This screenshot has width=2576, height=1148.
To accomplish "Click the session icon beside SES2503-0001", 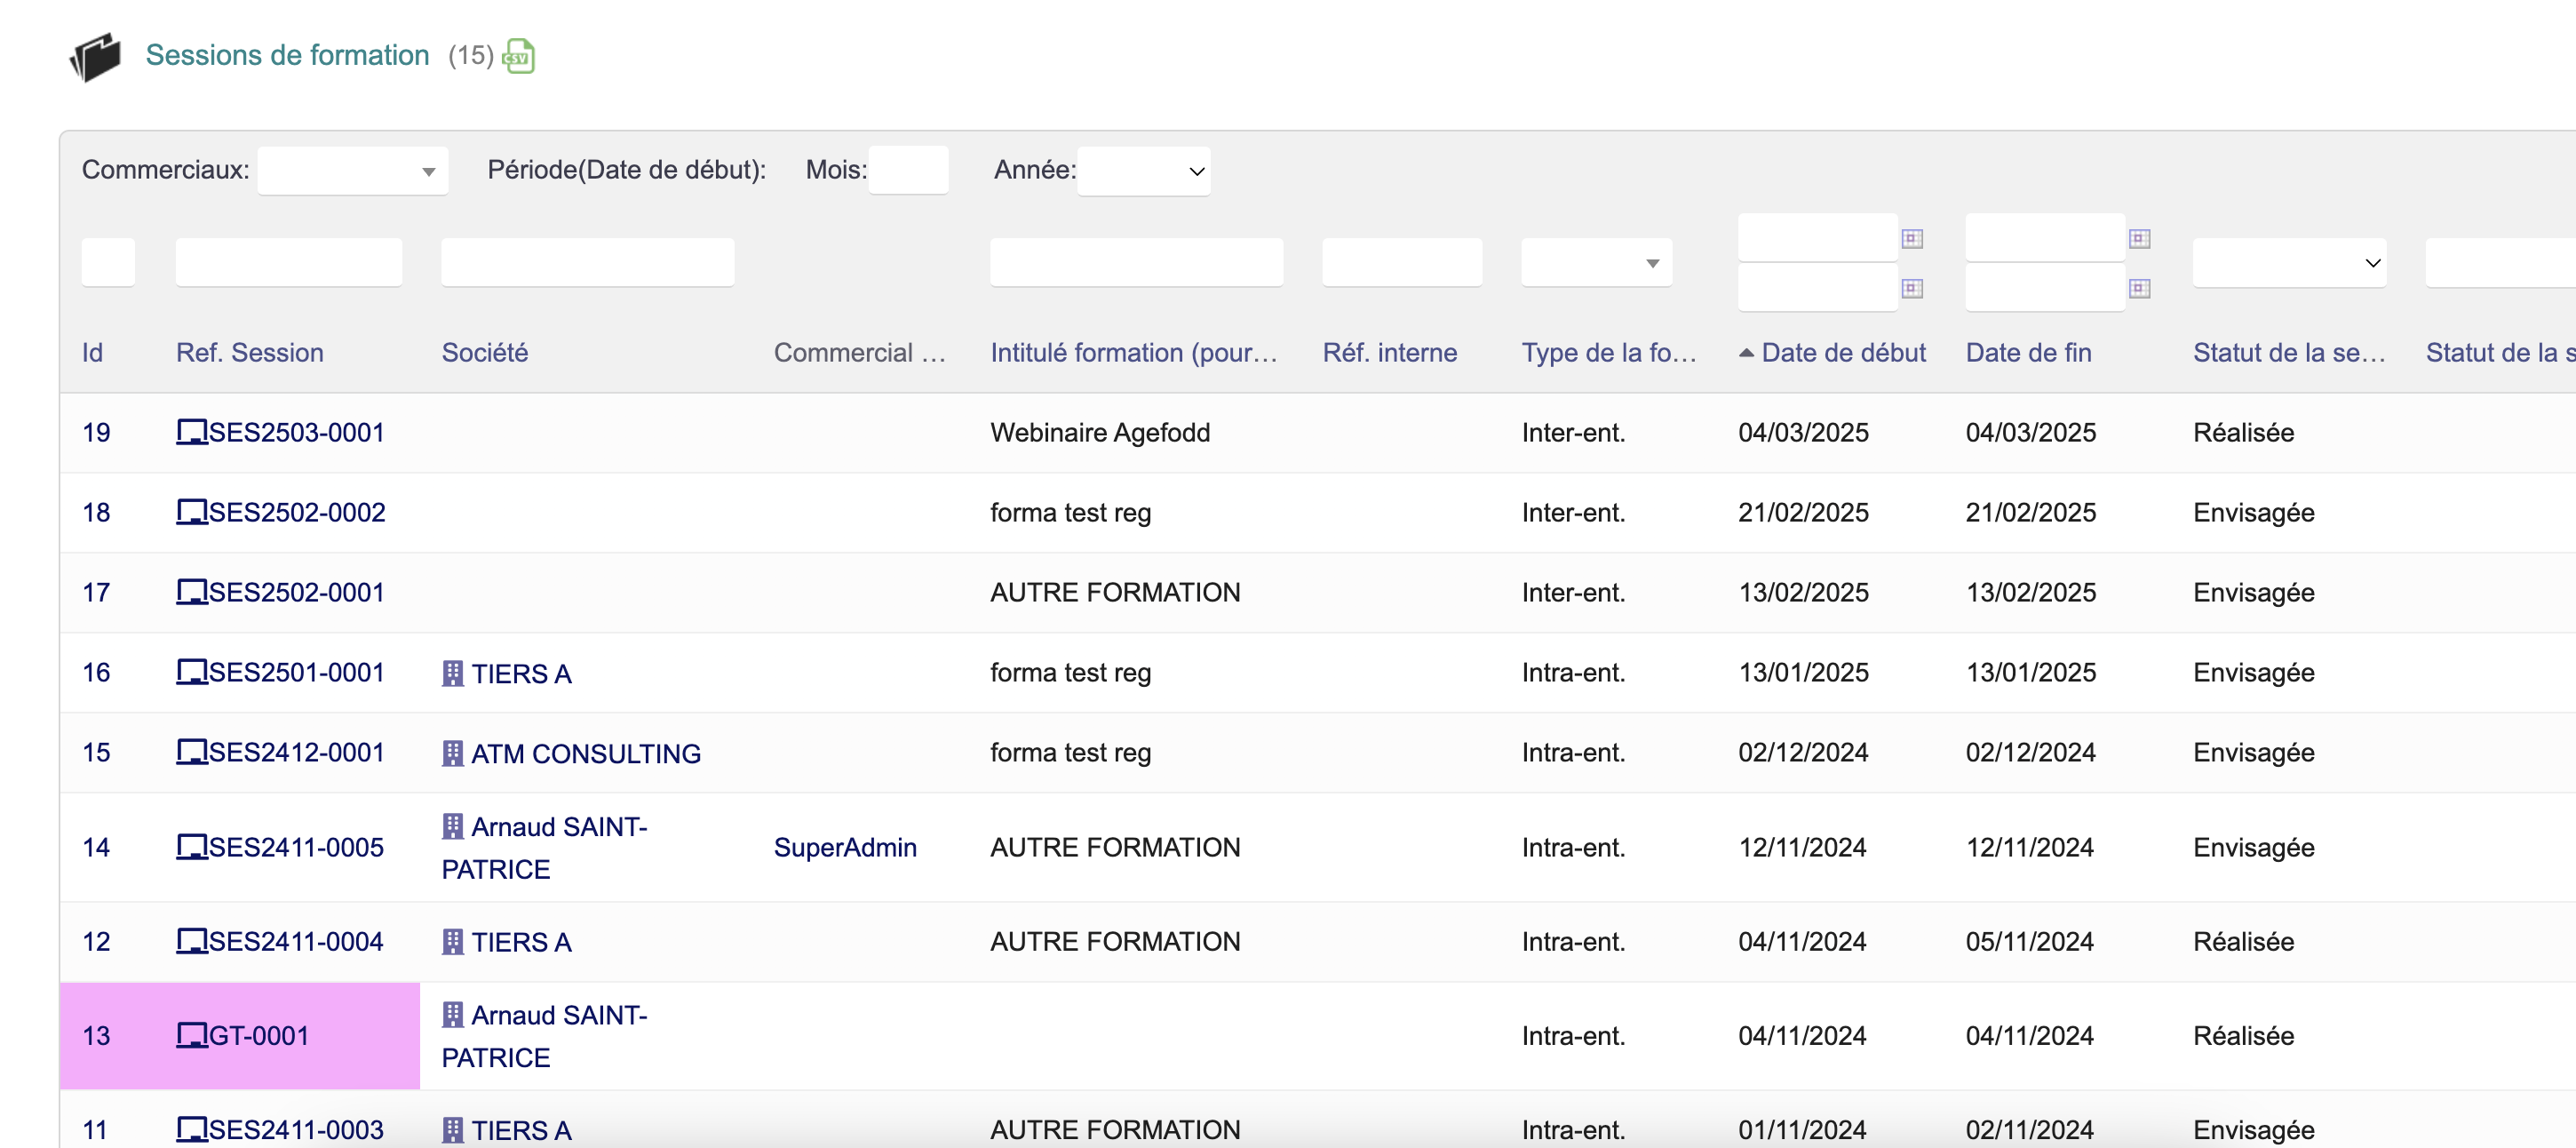I will 190,432.
